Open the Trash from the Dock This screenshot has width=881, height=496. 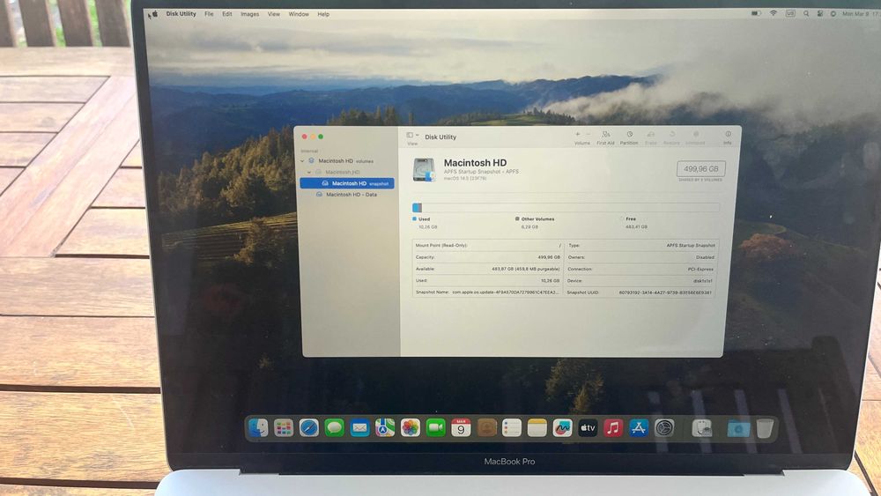[x=765, y=428]
